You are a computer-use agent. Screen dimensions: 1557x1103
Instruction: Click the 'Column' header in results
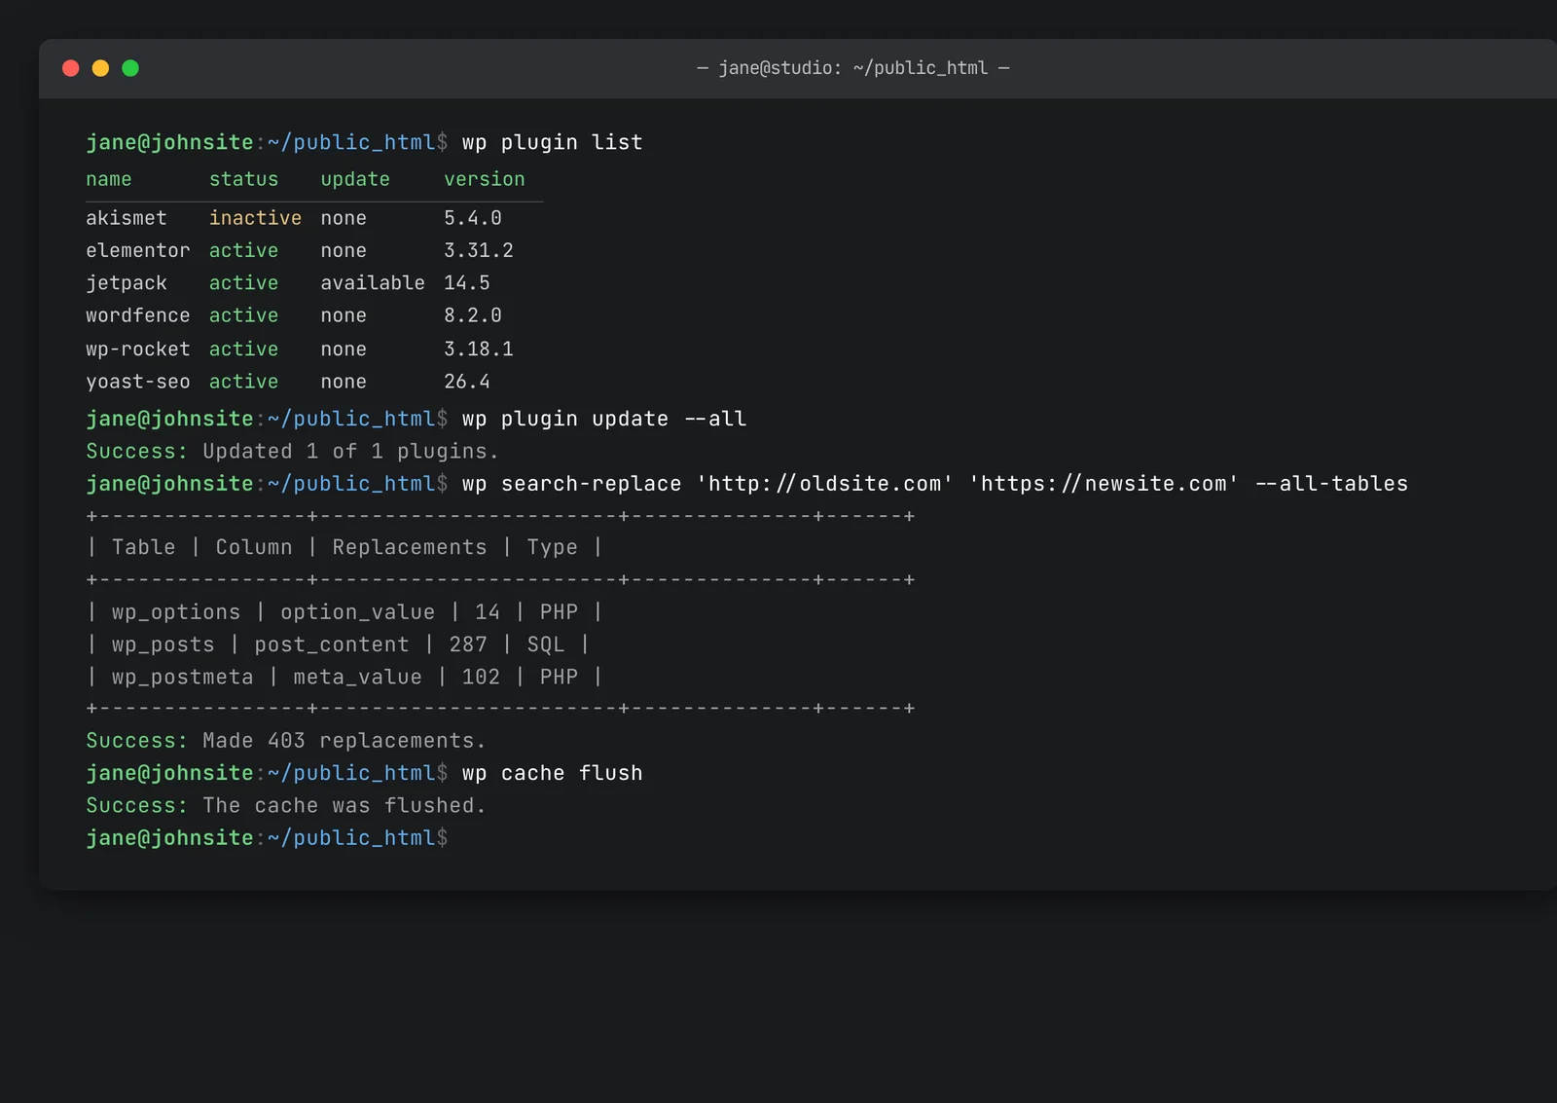pyautogui.click(x=254, y=547)
